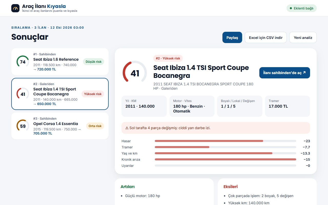Select the Seat Ibiza 1.6 Reference card
The height and width of the screenshot is (205, 328).
click(60, 62)
